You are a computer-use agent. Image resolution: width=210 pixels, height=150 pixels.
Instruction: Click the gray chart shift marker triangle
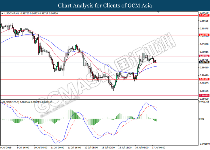pos(158,12)
